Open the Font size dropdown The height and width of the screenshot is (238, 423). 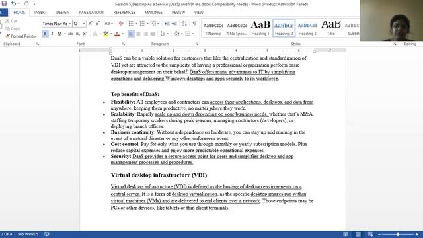(x=84, y=24)
